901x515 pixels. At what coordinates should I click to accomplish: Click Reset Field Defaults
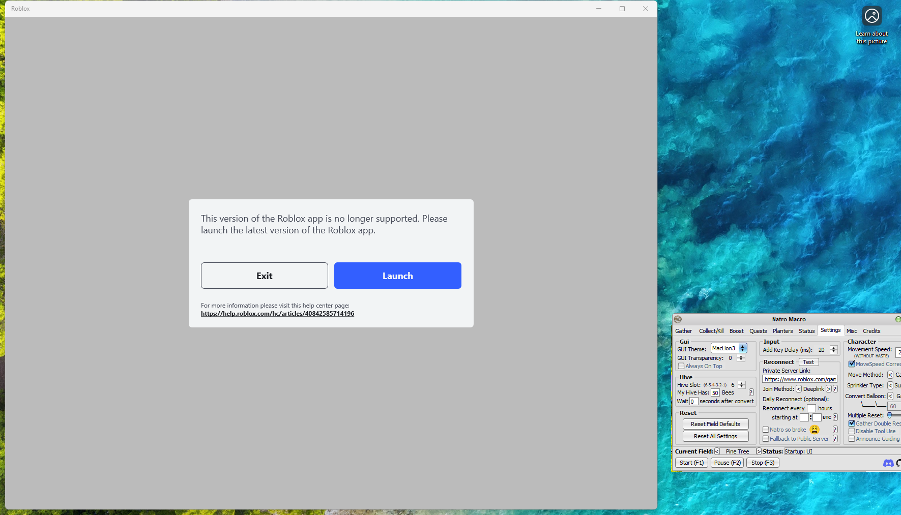[x=715, y=424]
